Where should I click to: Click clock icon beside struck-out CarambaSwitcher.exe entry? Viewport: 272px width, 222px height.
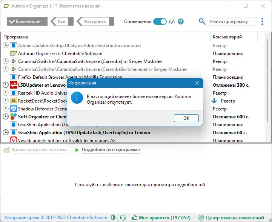6,69
